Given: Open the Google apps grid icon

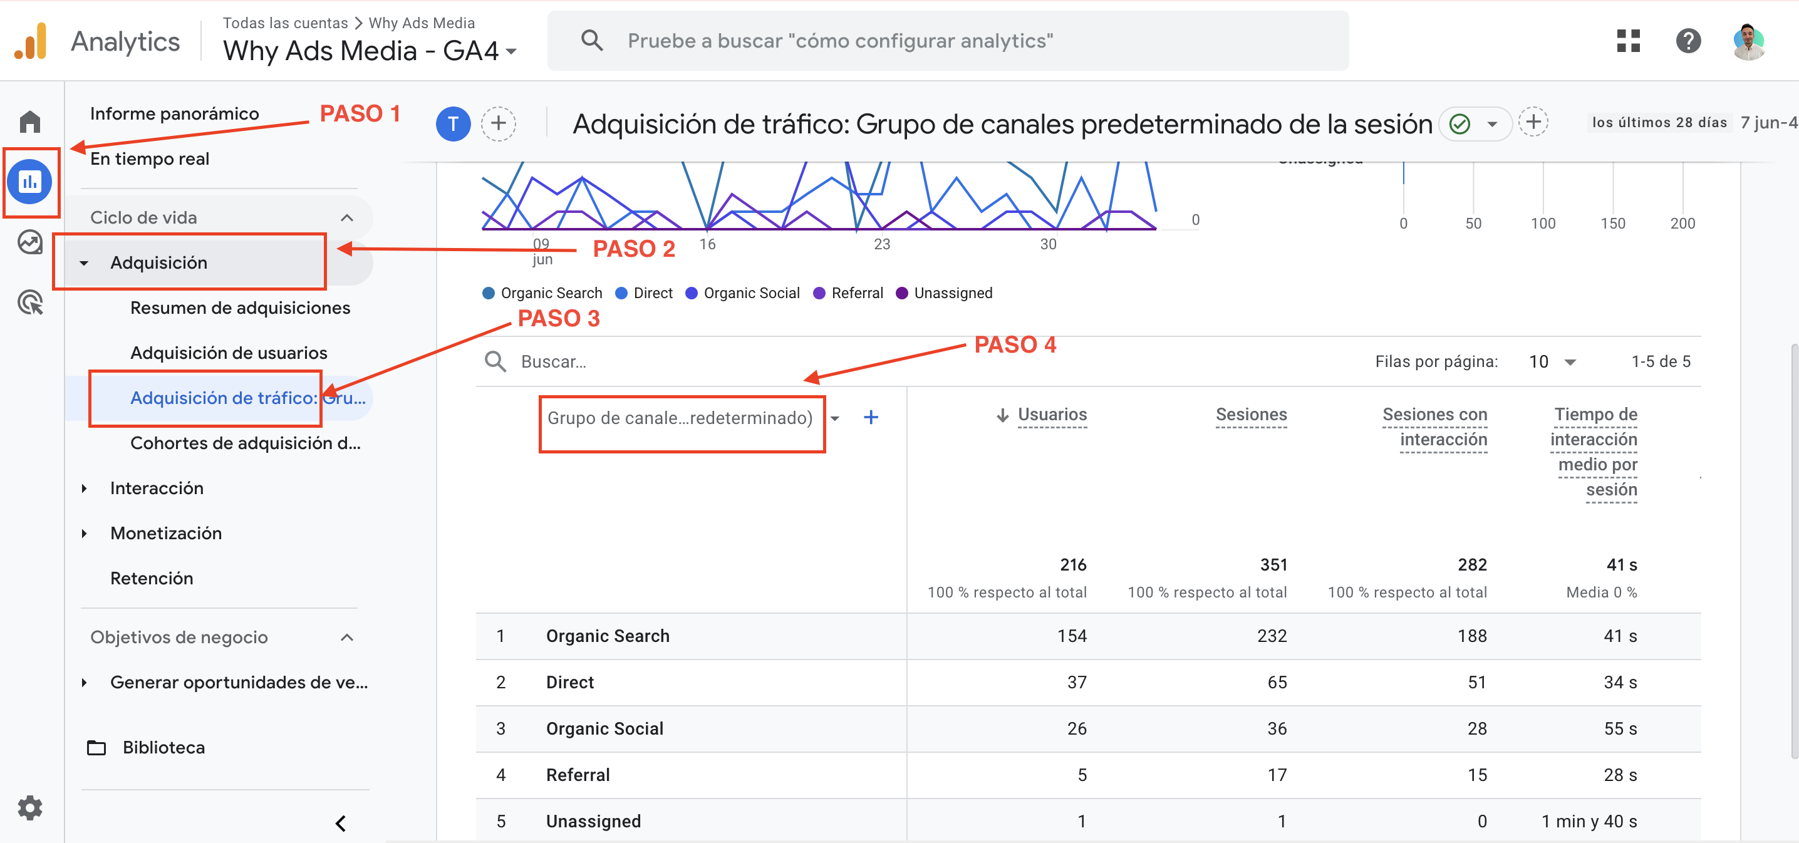Looking at the screenshot, I should tap(1628, 41).
